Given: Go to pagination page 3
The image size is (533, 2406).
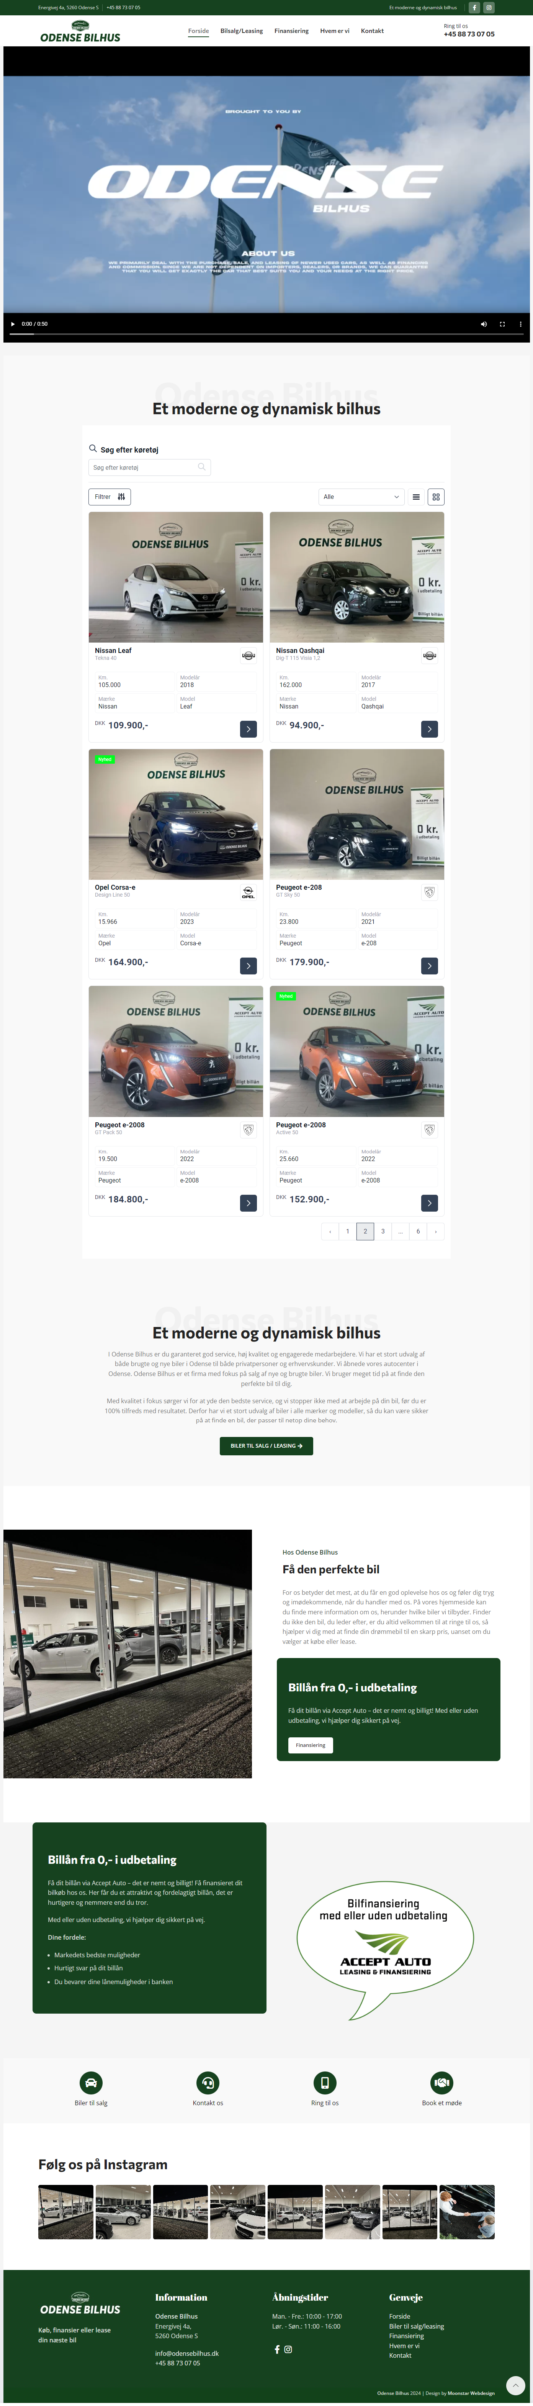Looking at the screenshot, I should (383, 1231).
